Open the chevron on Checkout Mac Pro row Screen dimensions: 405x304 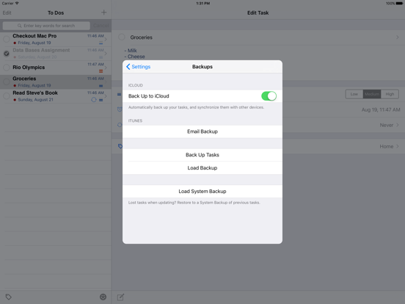pos(106,40)
